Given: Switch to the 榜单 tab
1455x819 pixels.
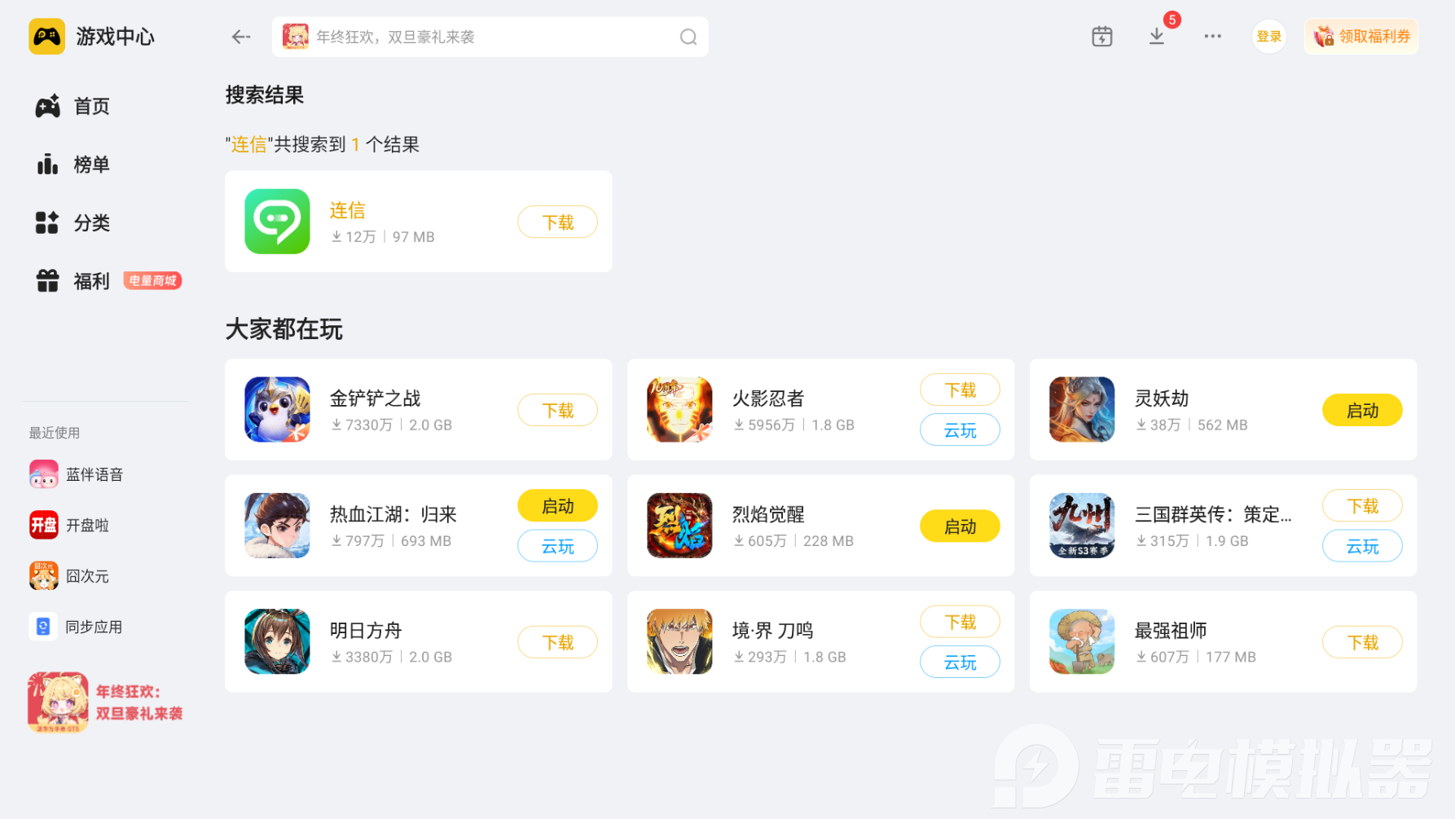Looking at the screenshot, I should [73, 165].
